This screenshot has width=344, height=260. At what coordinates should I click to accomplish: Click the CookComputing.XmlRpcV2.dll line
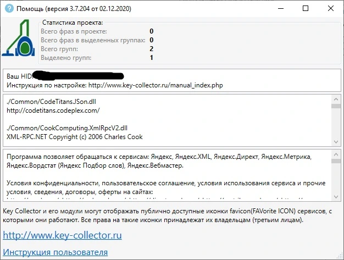[x=67, y=128]
